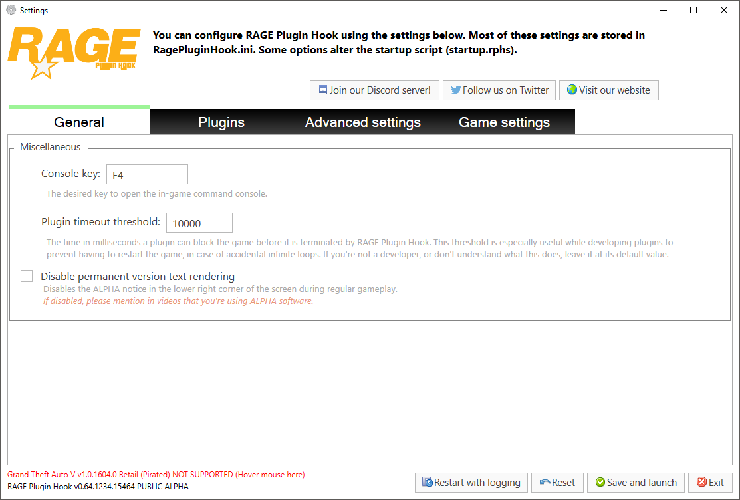Click Visit our website button text
Screen dimensions: 740x500
(614, 90)
